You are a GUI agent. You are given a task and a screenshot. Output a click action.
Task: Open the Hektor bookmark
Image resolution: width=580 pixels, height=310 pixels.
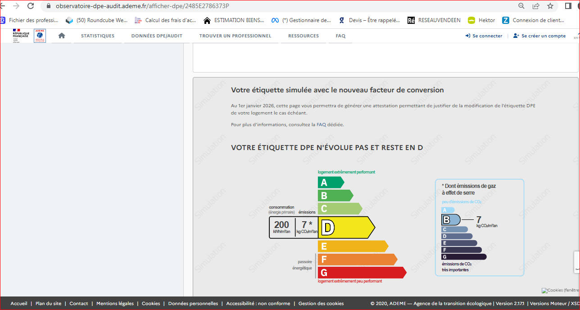[481, 20]
